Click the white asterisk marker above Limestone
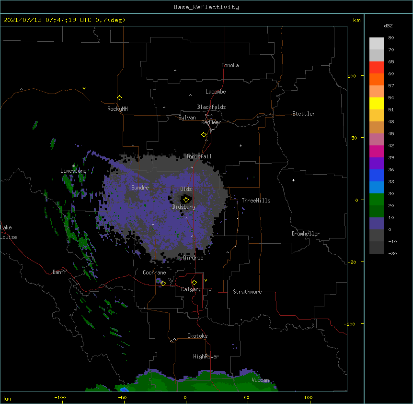 [x=73, y=166]
